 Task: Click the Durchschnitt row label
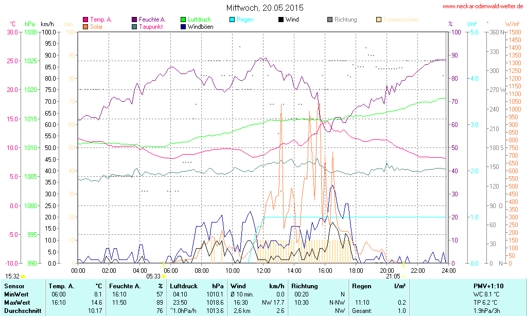(x=20, y=310)
